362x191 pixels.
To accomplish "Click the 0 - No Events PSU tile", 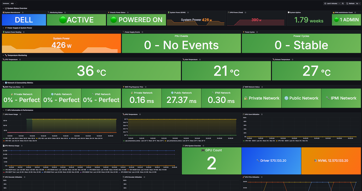I will pos(181,43).
